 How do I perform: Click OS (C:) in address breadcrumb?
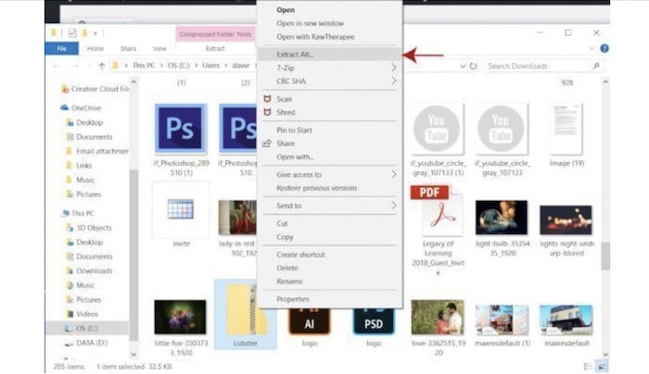point(178,66)
